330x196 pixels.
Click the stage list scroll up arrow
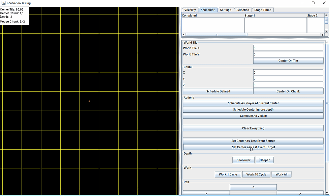pos(326,15)
